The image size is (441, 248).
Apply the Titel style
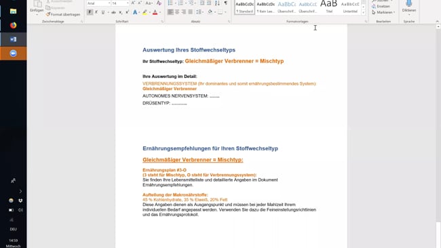[x=329, y=7]
